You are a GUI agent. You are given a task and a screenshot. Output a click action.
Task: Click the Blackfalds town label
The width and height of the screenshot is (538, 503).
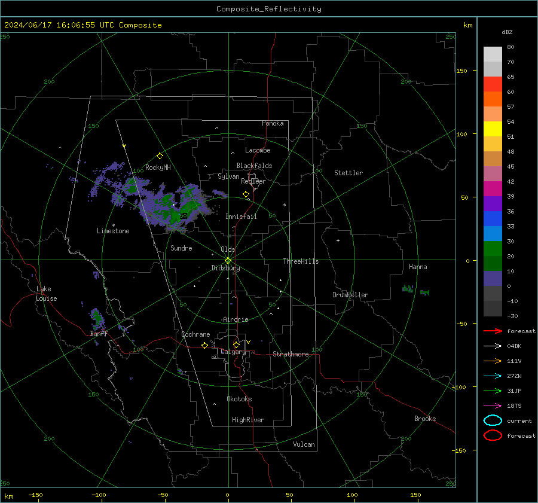click(254, 166)
